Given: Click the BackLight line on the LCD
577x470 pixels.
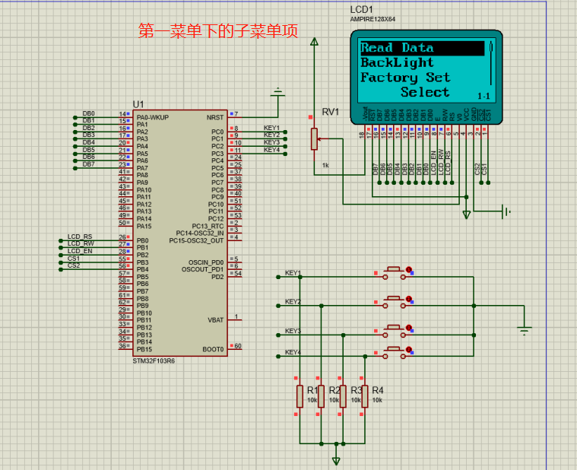Looking at the screenshot, I should pyautogui.click(x=397, y=62).
